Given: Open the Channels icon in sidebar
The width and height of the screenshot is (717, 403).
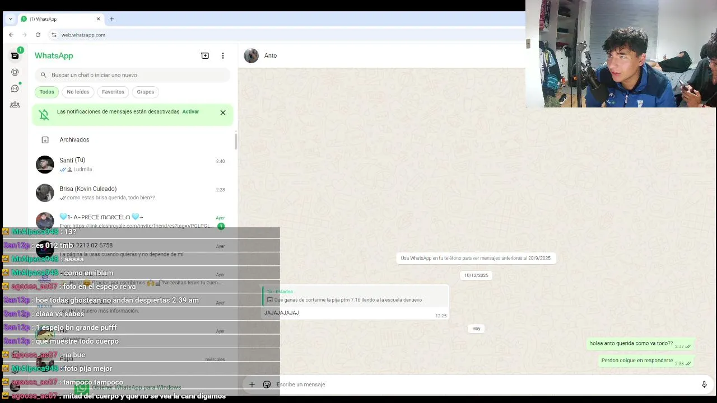Looking at the screenshot, I should point(15,88).
